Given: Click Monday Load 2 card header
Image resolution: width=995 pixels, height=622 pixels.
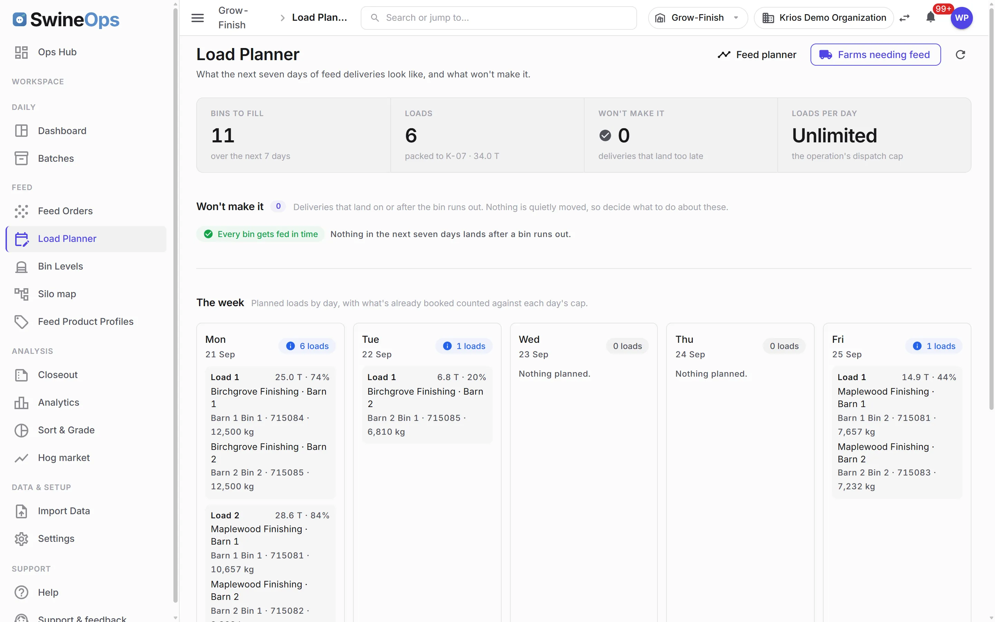Looking at the screenshot, I should coord(270,516).
